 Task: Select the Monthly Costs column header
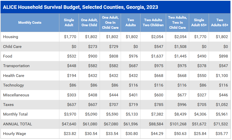pyautogui.click(x=30, y=22)
